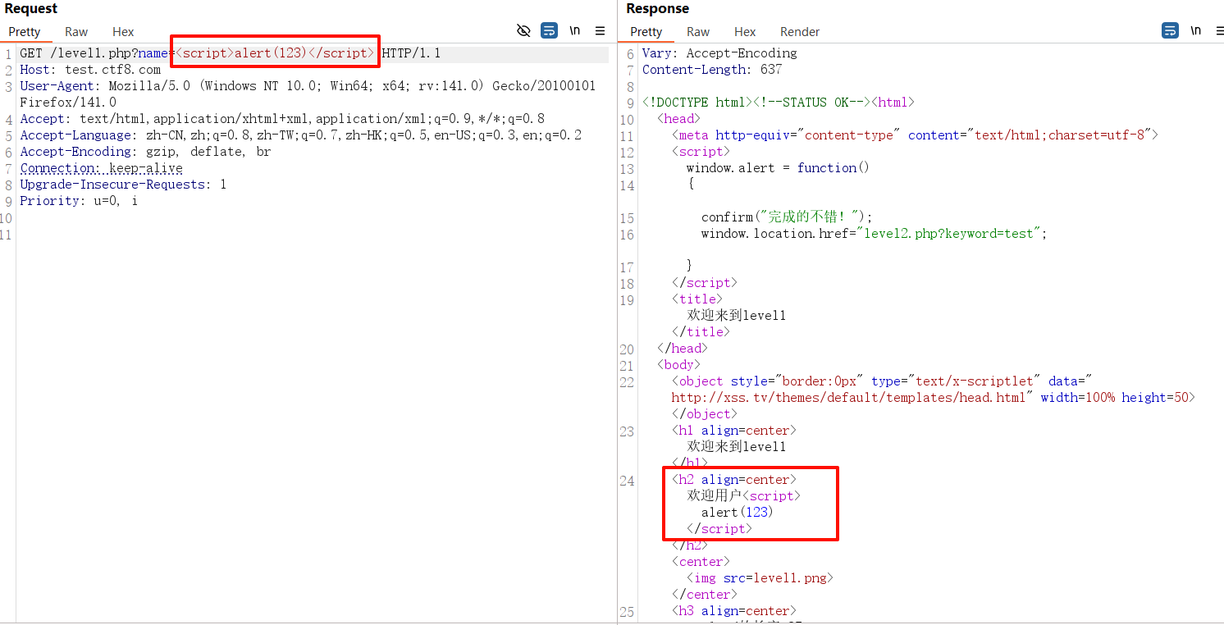Click the Upgrade-Insecure-Requests: 1 header
The image size is (1224, 625).
pyautogui.click(x=123, y=185)
